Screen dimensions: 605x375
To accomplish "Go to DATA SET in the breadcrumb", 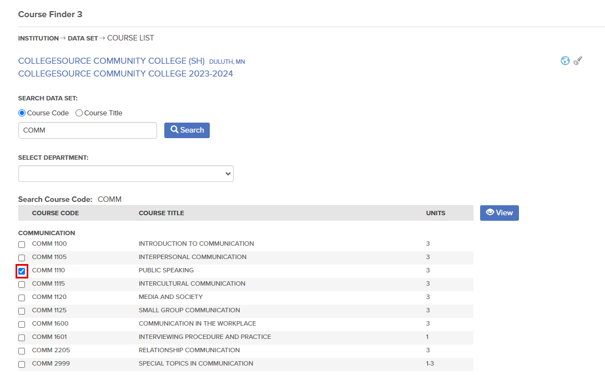I will click(83, 38).
